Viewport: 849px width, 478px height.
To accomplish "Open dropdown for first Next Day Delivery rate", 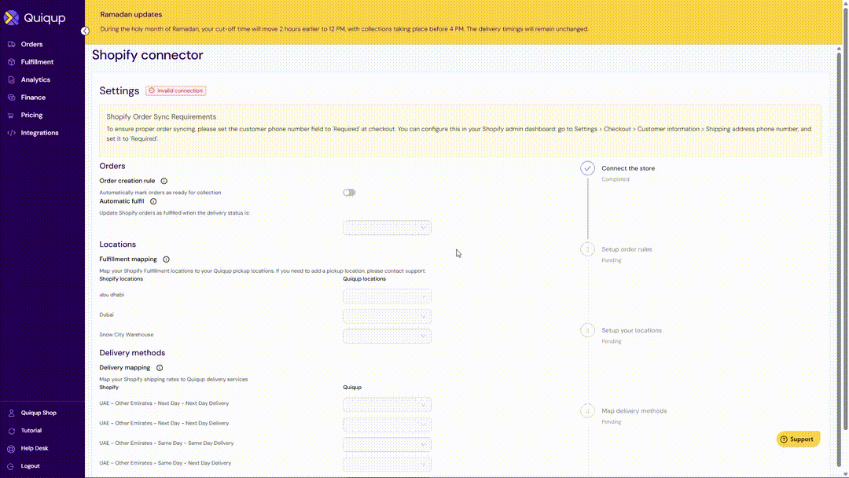I will coord(387,405).
